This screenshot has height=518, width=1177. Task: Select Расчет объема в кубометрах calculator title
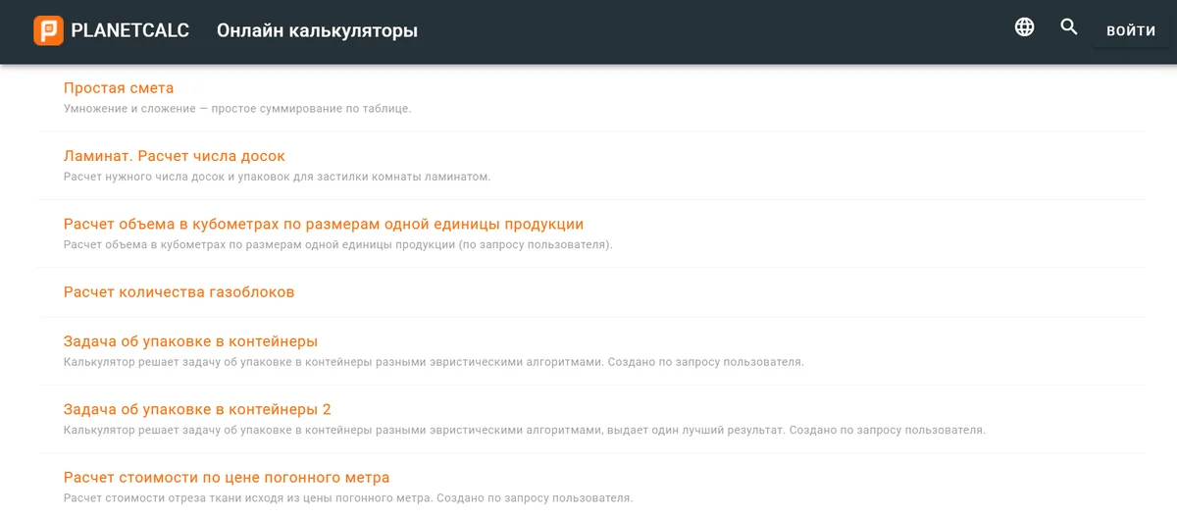(324, 225)
